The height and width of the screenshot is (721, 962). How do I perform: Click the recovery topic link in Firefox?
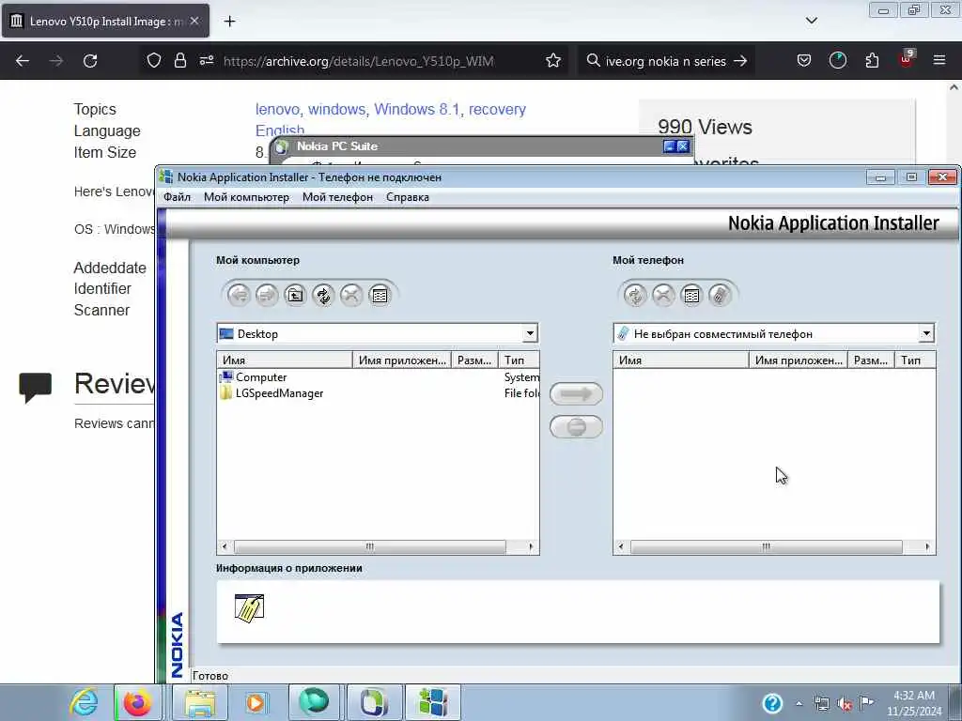pyautogui.click(x=498, y=109)
